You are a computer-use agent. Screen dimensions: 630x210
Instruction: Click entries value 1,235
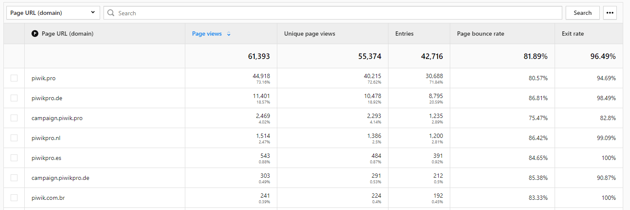pos(436,116)
